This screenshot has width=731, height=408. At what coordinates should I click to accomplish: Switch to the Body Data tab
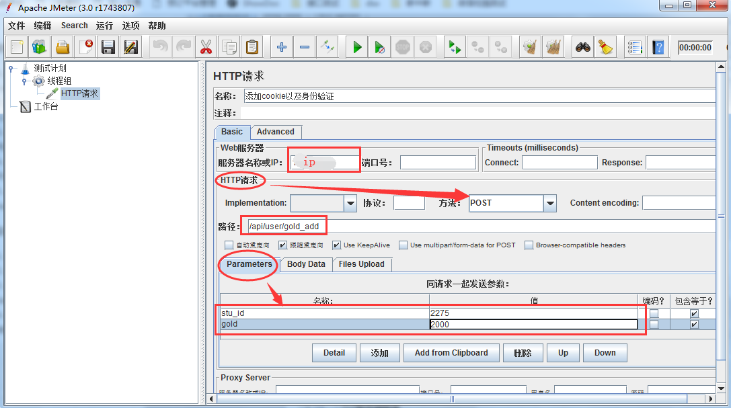[x=306, y=264]
